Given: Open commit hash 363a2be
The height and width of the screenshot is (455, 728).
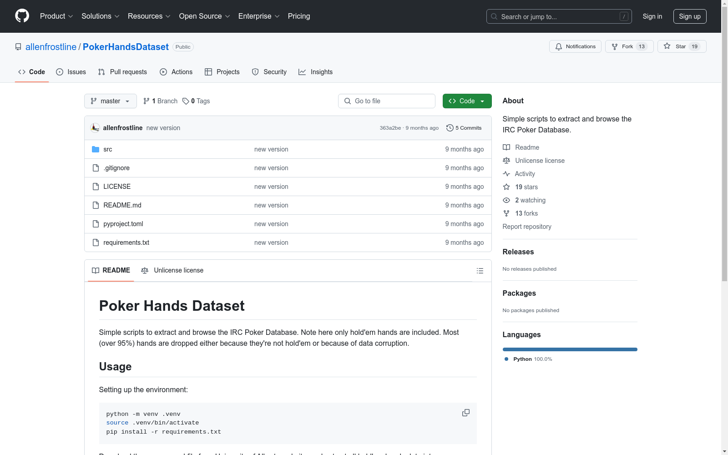Looking at the screenshot, I should [x=390, y=128].
